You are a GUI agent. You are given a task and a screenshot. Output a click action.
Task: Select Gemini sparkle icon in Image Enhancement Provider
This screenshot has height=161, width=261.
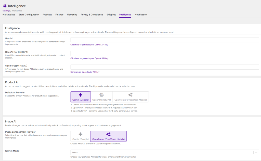(x=80, y=134)
